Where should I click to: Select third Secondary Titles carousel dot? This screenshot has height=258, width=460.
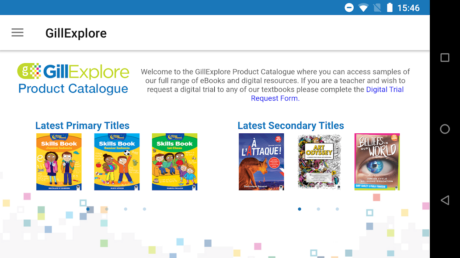pos(337,209)
